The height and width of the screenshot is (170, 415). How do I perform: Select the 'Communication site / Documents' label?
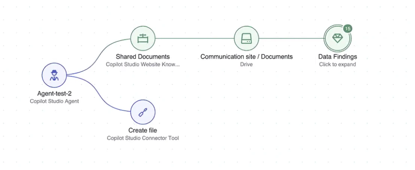pos(246,57)
